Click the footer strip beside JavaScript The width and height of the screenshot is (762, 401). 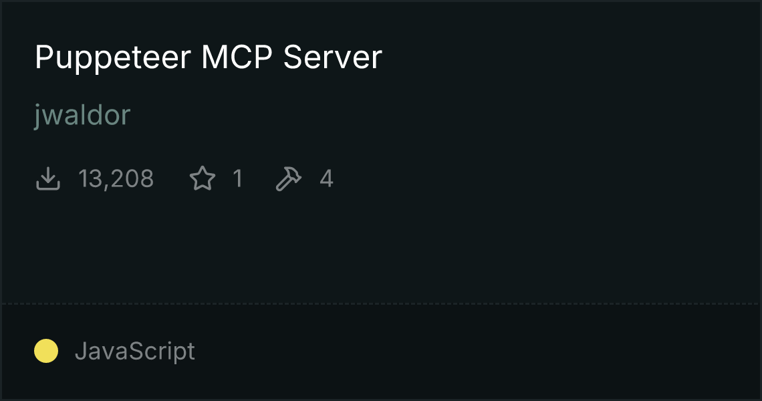(x=476, y=352)
